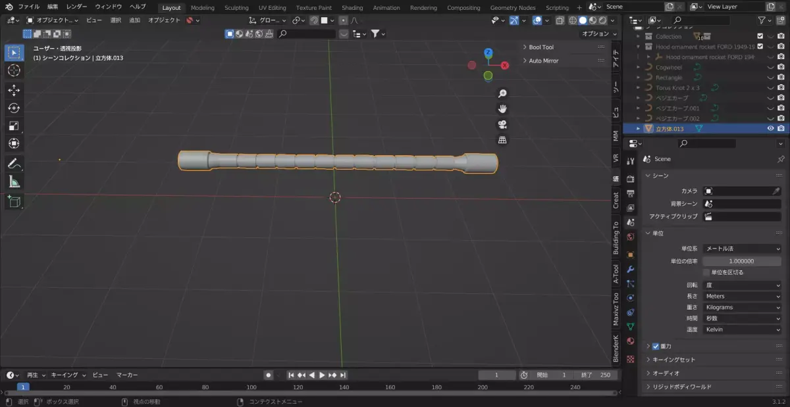Open the オプション dropdown
790x407 pixels.
point(598,34)
